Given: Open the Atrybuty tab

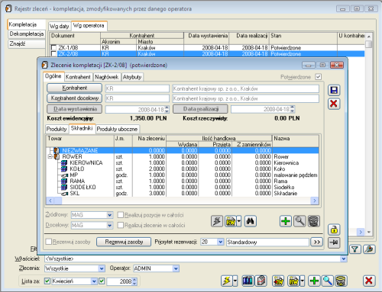Looking at the screenshot, I should coord(132,77).
